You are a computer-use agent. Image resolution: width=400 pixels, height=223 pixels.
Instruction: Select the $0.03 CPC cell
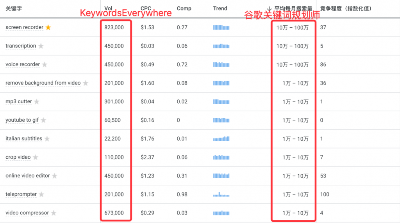147,46
